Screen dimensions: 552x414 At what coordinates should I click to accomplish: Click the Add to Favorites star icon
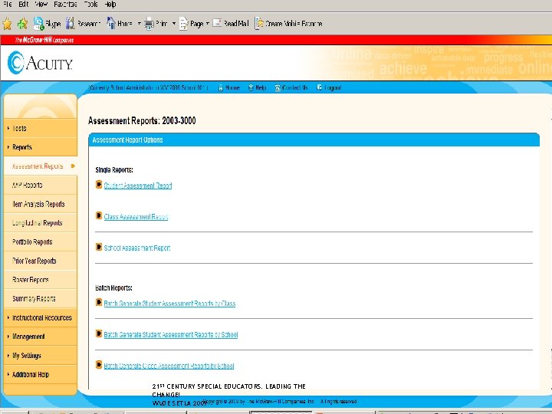coord(22,24)
